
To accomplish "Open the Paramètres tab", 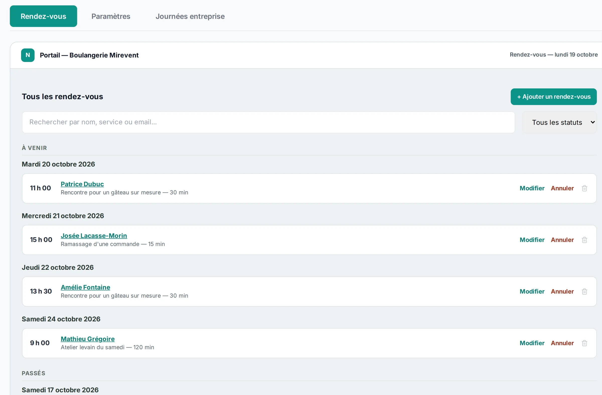I will [111, 16].
